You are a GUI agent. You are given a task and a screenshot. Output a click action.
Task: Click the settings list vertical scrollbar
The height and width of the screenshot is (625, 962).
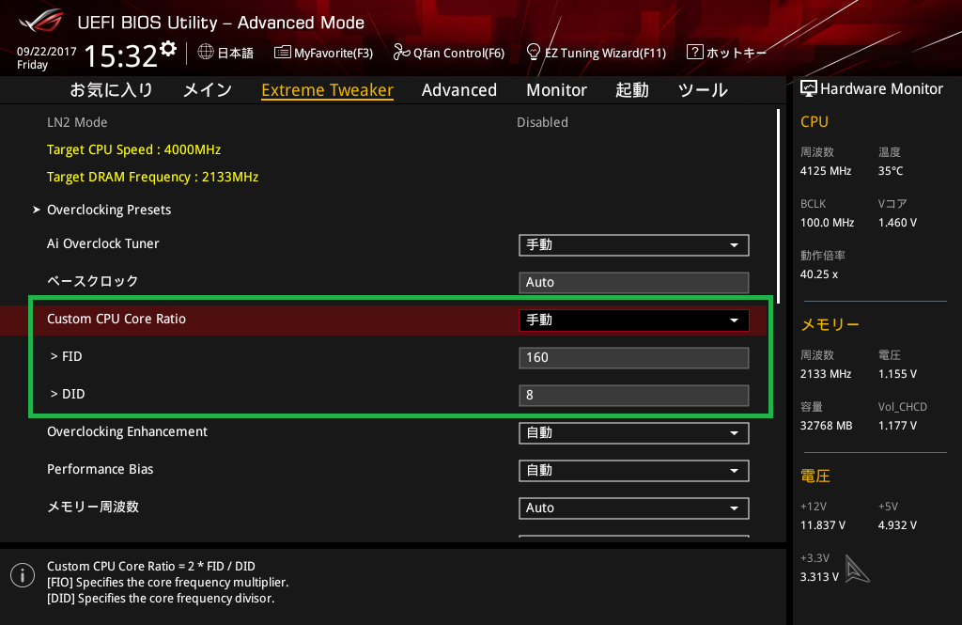(778, 206)
